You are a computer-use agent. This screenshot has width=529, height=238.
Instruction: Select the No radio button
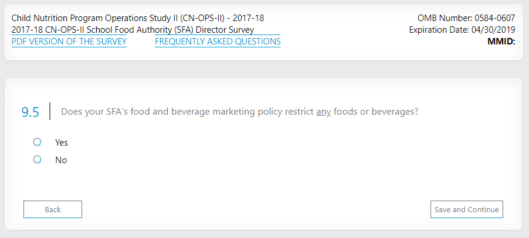click(x=38, y=160)
